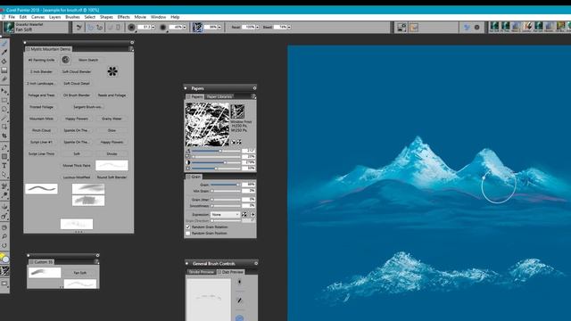The image size is (571, 321).
Task: Open the Effects menu
Action: coord(123,17)
